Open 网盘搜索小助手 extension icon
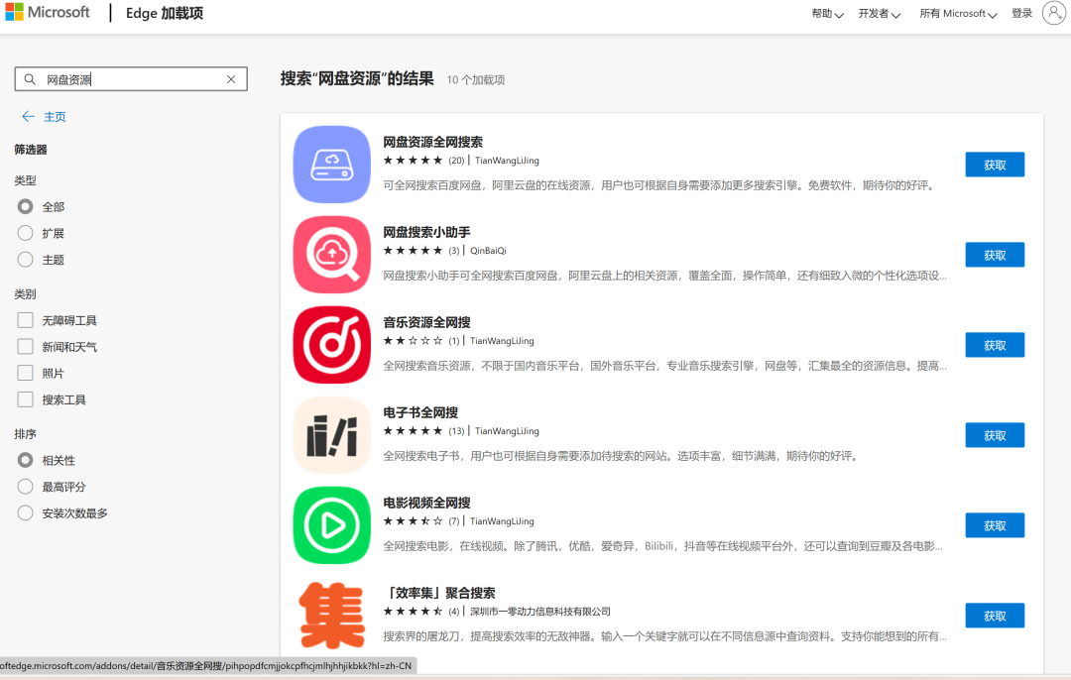Viewport: 1071px width, 680px height. point(332,255)
